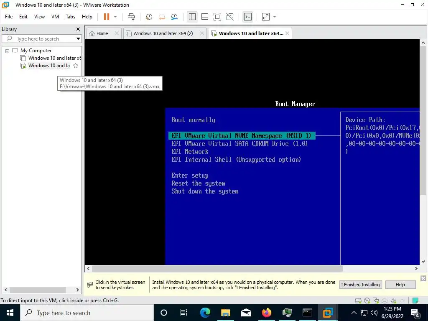Suspend the VM with the orange pause icon
The image size is (428, 321).
[107, 17]
